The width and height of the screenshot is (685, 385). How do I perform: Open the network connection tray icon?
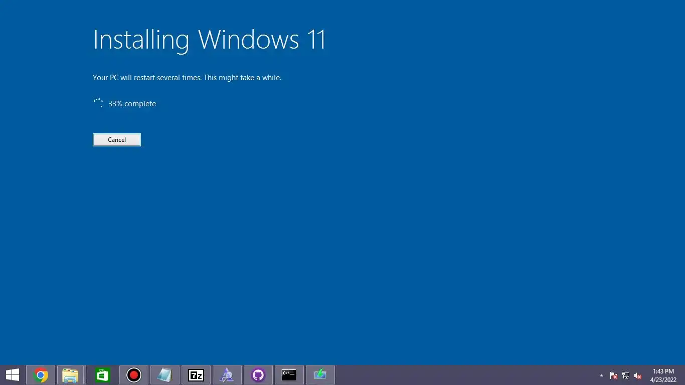point(626,375)
